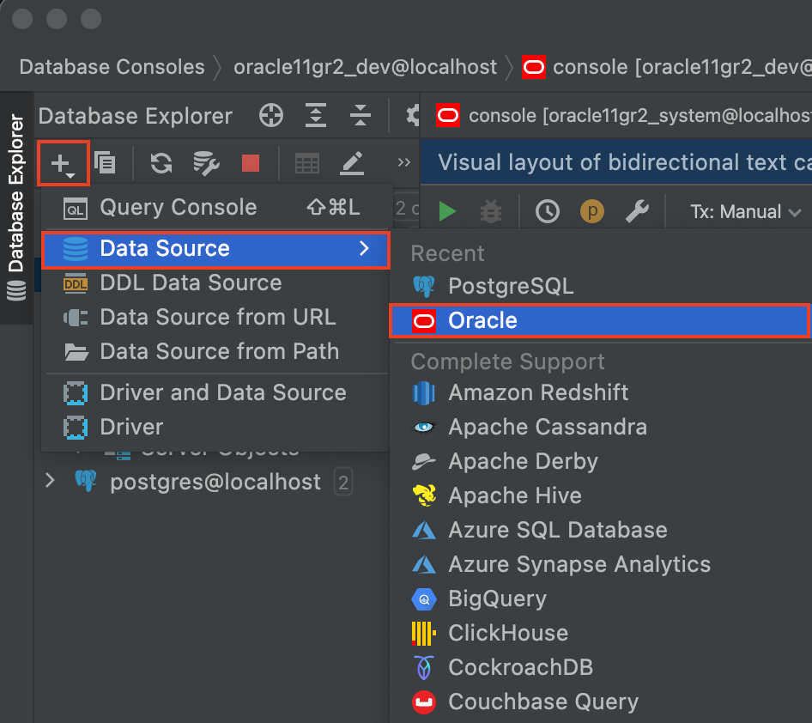Choose Apache Derby data source
This screenshot has height=723, width=812.
[x=601, y=461]
